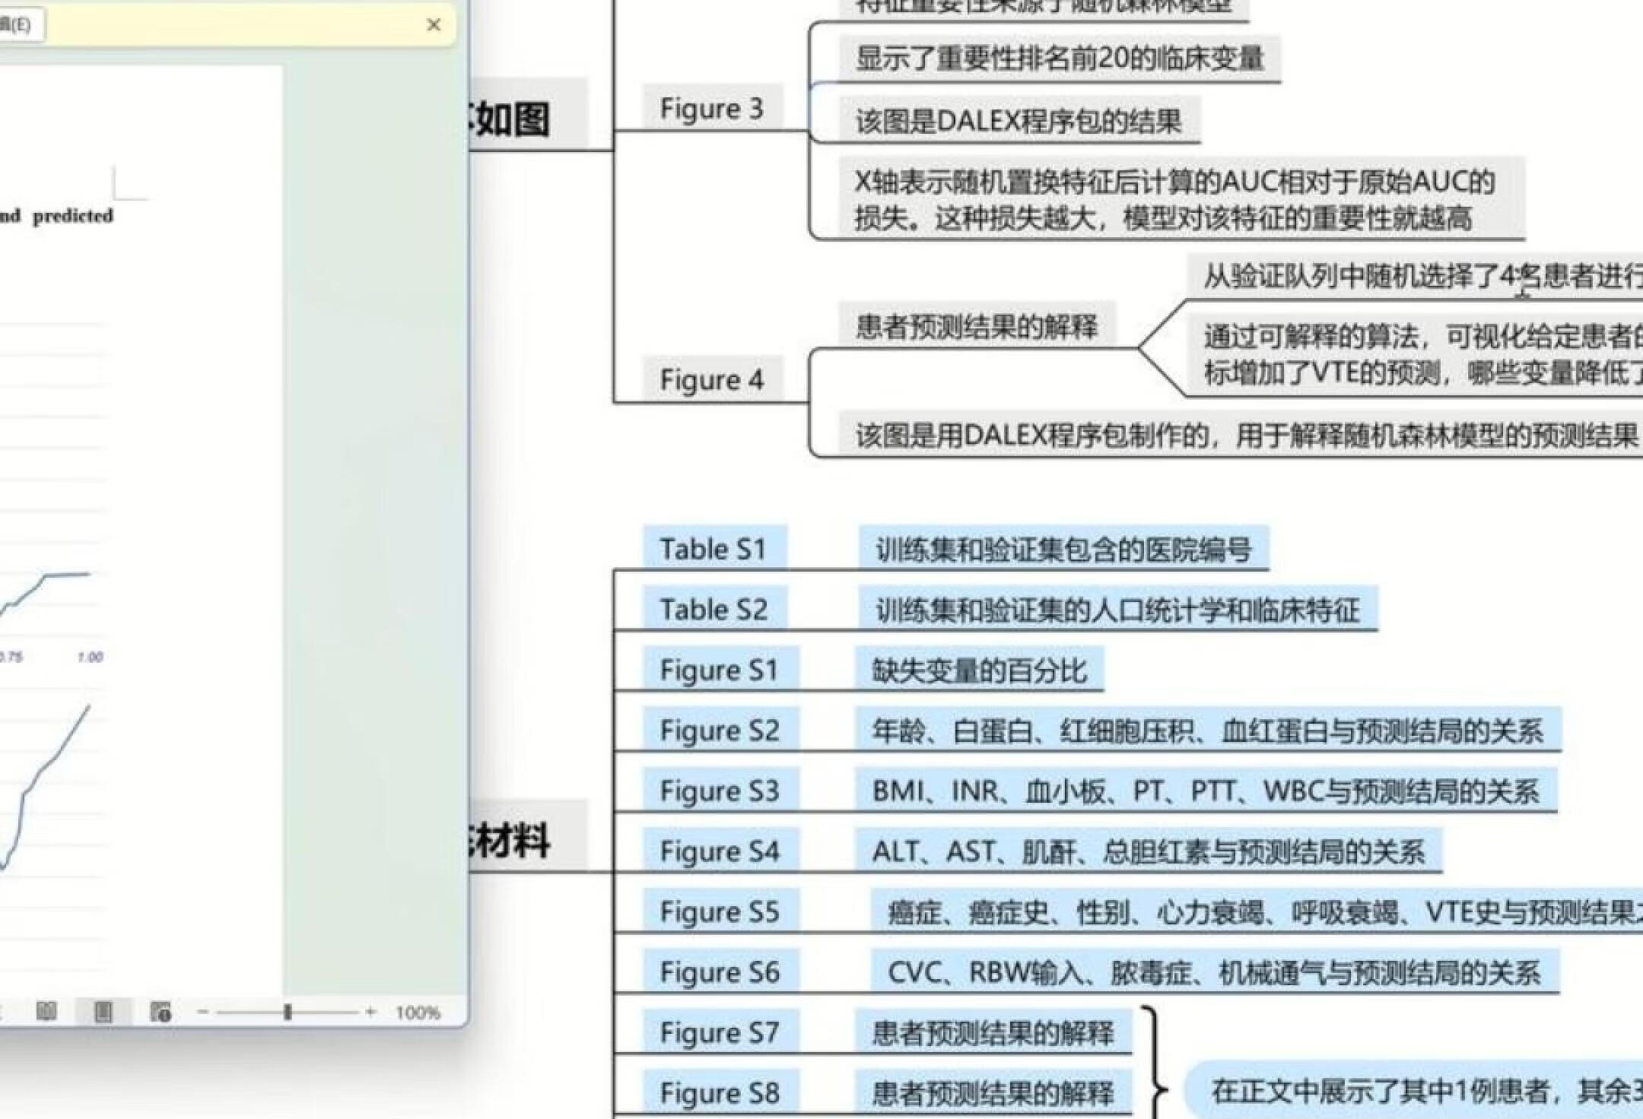1643x1119 pixels.
Task: Select the Figure S6 node
Action: 720,972
